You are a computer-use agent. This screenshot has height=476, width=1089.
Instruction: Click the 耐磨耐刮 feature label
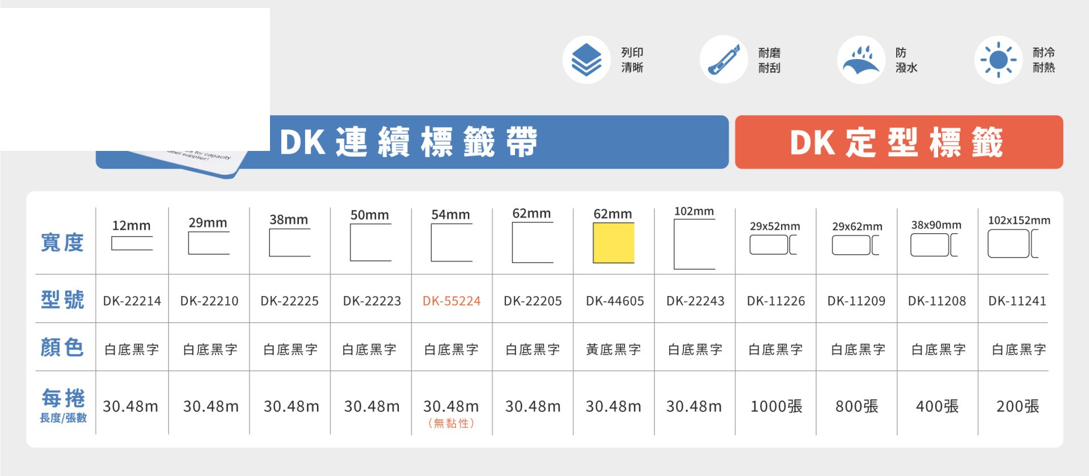(x=770, y=60)
